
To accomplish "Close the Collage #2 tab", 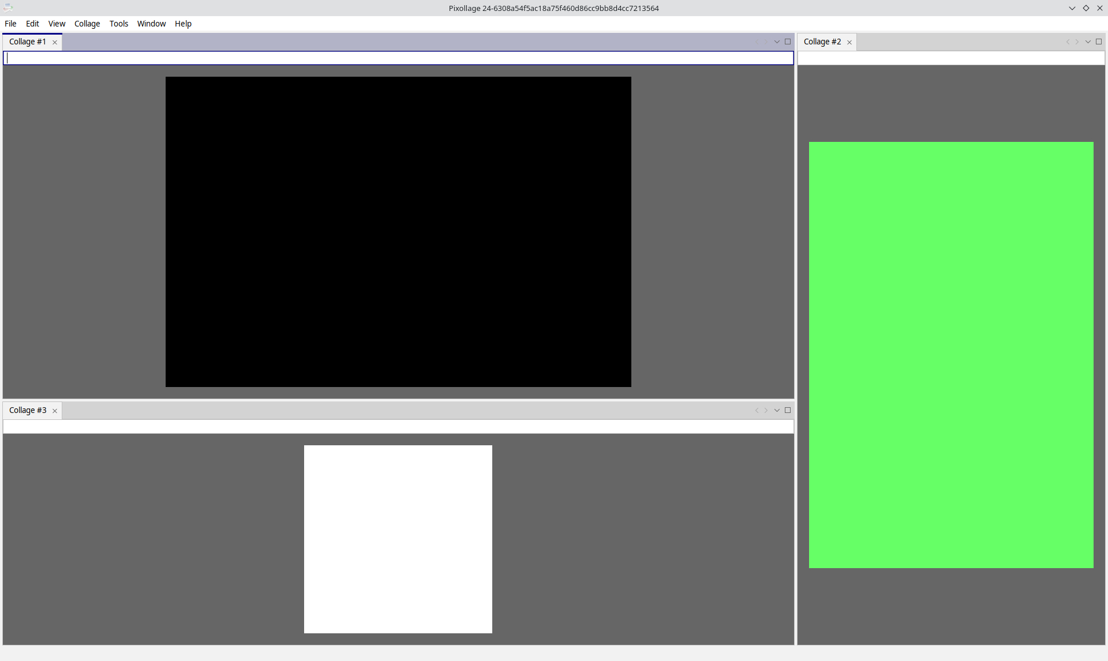I will (x=849, y=42).
